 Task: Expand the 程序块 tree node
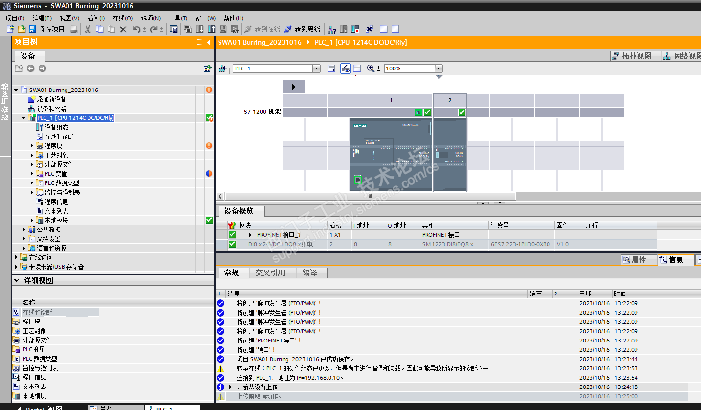32,146
